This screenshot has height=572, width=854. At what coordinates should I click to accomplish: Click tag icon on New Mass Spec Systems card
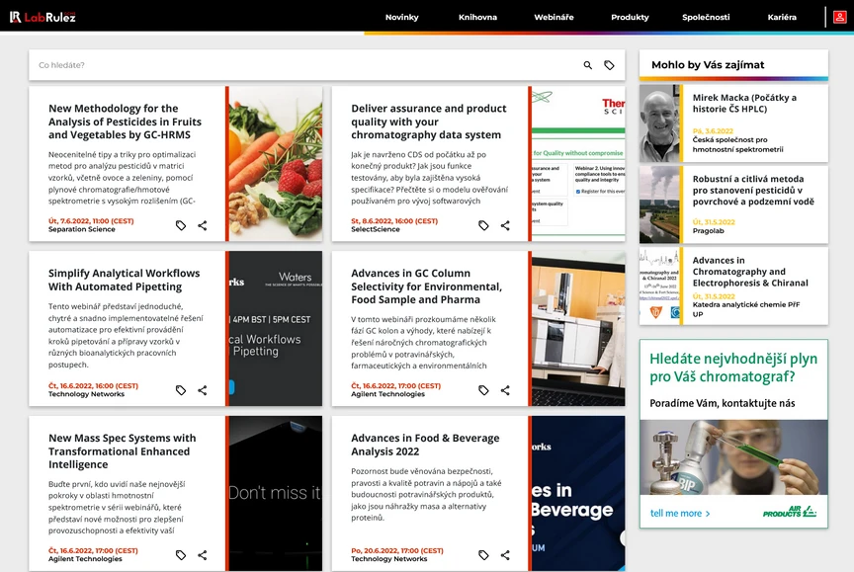[x=181, y=555]
